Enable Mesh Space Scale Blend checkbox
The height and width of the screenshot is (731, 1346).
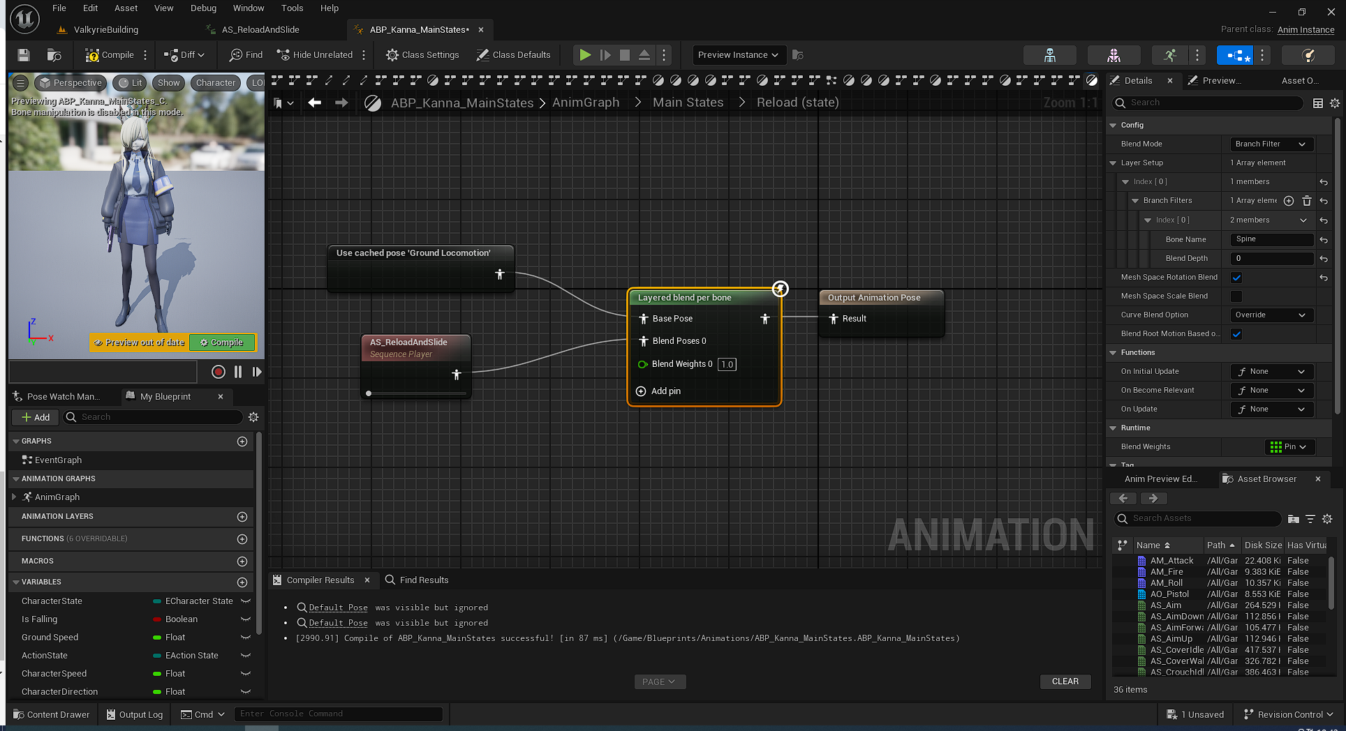tap(1236, 296)
